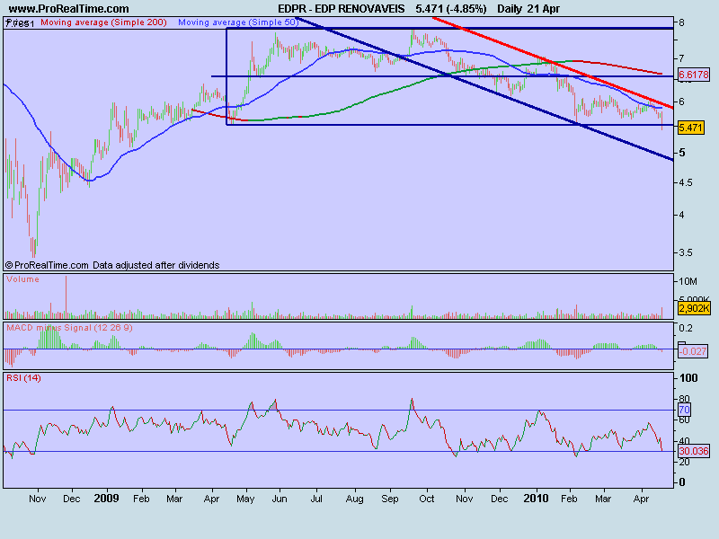Click the www.ProRealTime.com header text
Screen dimensions: 719x539
69,9
